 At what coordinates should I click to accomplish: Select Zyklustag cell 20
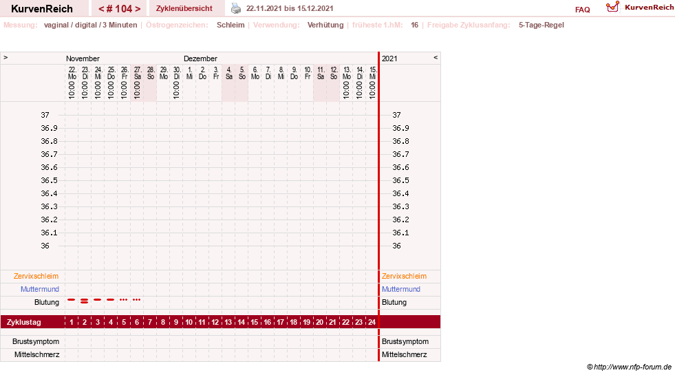point(319,322)
